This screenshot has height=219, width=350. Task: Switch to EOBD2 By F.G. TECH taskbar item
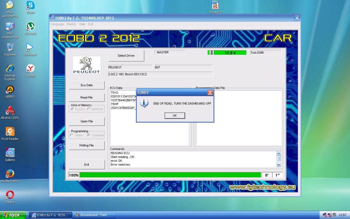pyautogui.click(x=50, y=215)
